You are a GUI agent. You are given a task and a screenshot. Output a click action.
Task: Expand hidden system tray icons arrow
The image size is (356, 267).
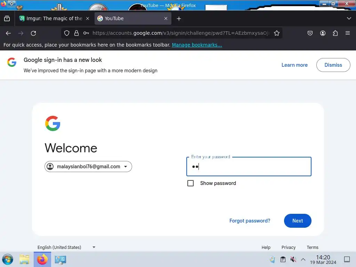point(303,259)
